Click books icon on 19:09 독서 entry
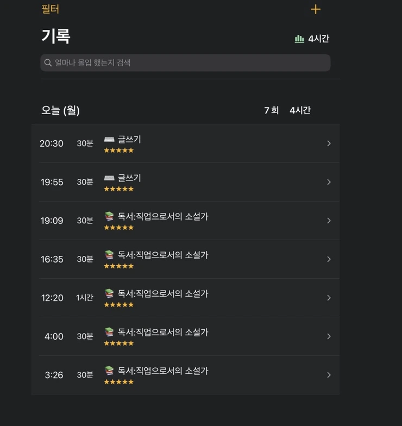This screenshot has width=402, height=426. point(109,217)
